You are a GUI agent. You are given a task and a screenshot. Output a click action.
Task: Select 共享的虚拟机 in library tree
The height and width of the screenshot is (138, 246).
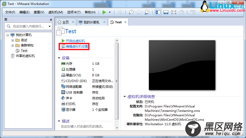click(x=25, y=56)
